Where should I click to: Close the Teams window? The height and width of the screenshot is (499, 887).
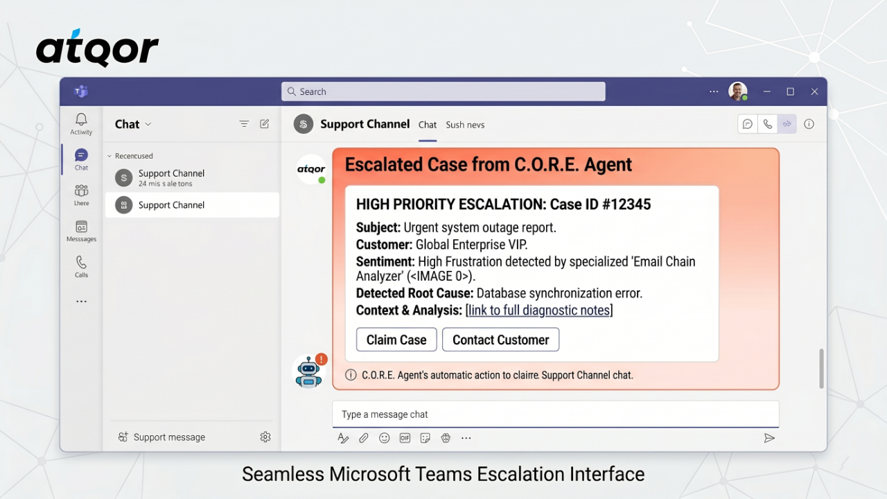pos(814,91)
